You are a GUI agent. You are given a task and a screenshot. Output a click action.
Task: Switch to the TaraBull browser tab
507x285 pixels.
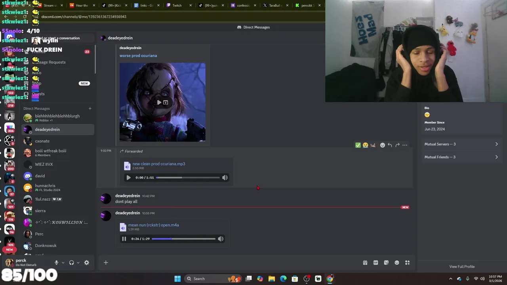click(x=276, y=6)
